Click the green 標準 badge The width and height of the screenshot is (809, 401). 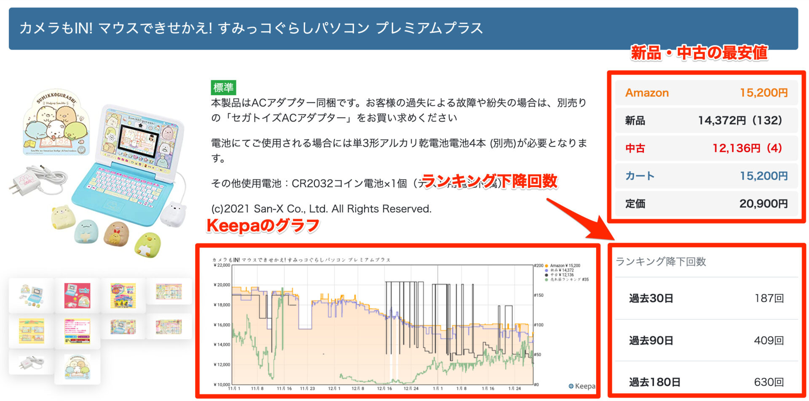[x=223, y=88]
